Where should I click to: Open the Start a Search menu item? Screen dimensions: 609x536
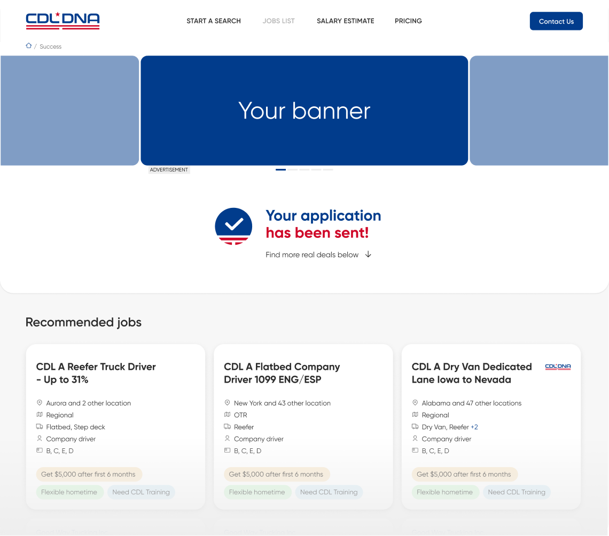[214, 21]
